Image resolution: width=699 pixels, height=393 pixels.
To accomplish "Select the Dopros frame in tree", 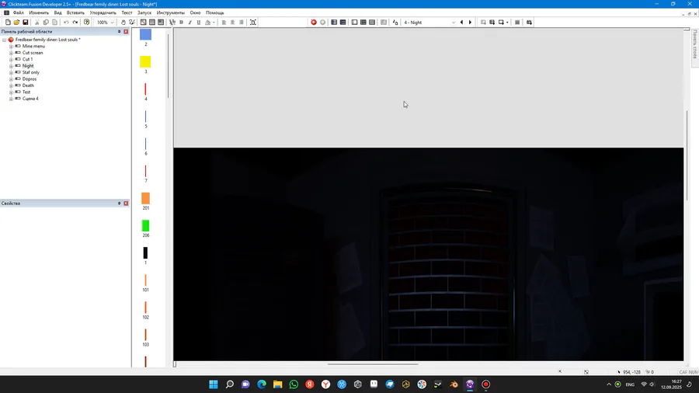I will [30, 79].
